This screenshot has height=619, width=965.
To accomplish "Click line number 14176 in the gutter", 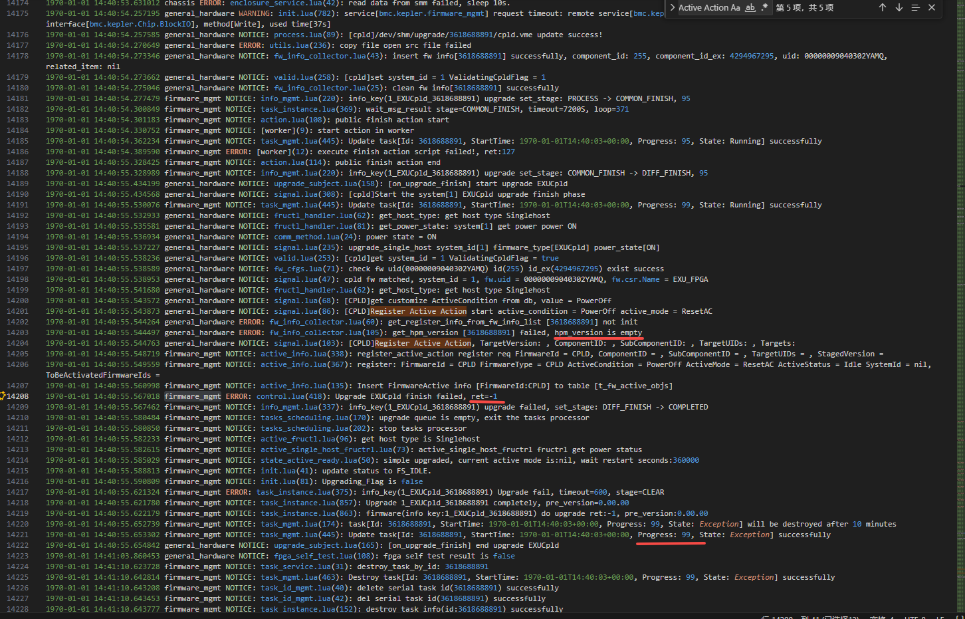I will (17, 35).
